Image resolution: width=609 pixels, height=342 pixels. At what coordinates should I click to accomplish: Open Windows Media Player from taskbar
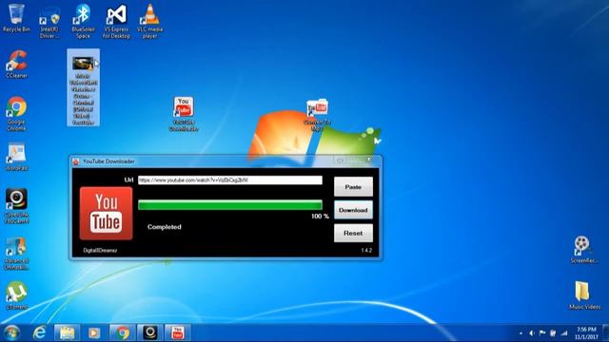coord(94,333)
